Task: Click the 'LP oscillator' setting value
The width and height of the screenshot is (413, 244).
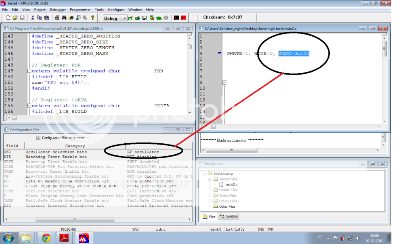Action: (143, 152)
